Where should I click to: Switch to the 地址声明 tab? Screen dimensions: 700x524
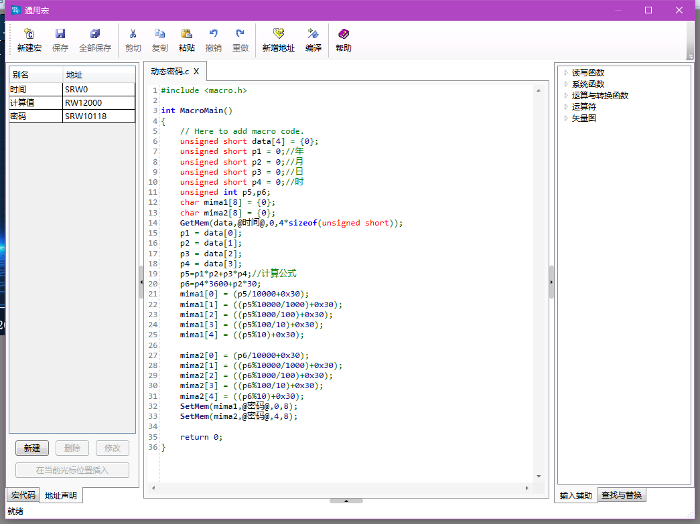pyautogui.click(x=61, y=495)
